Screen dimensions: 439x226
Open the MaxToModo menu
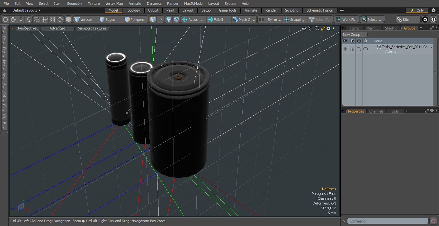tap(193, 4)
